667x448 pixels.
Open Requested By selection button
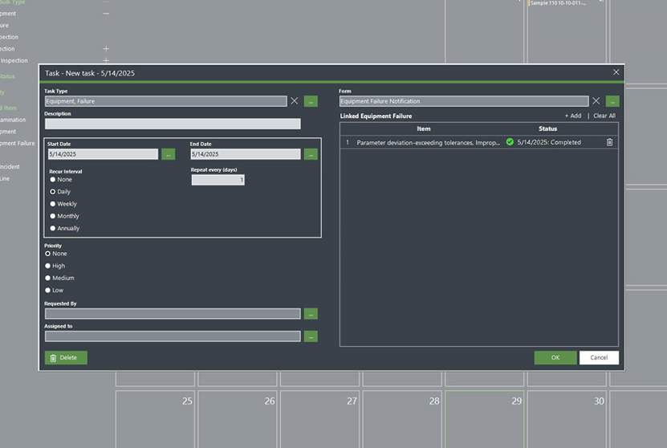coord(311,314)
